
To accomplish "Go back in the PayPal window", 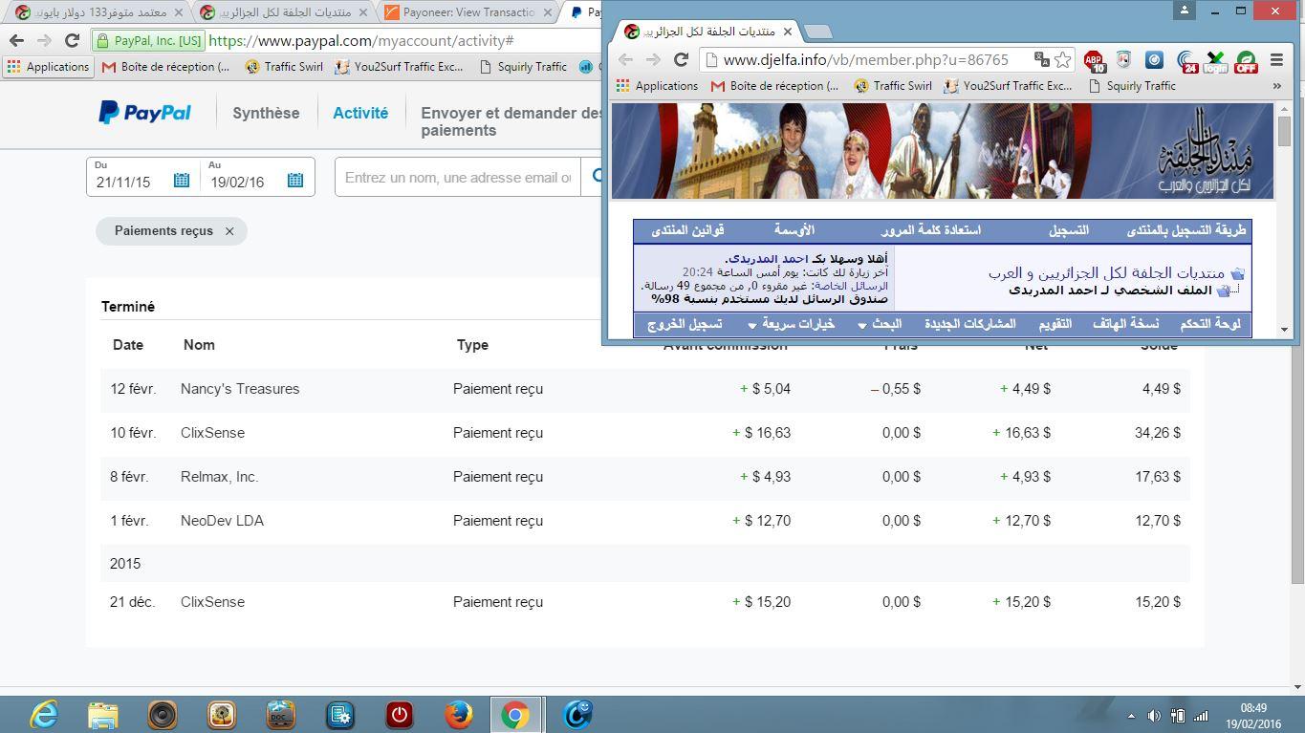I will click(x=16, y=40).
